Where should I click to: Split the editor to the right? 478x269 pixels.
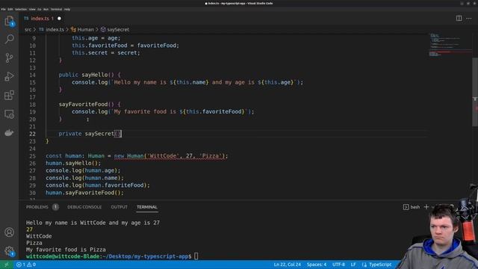[459, 18]
